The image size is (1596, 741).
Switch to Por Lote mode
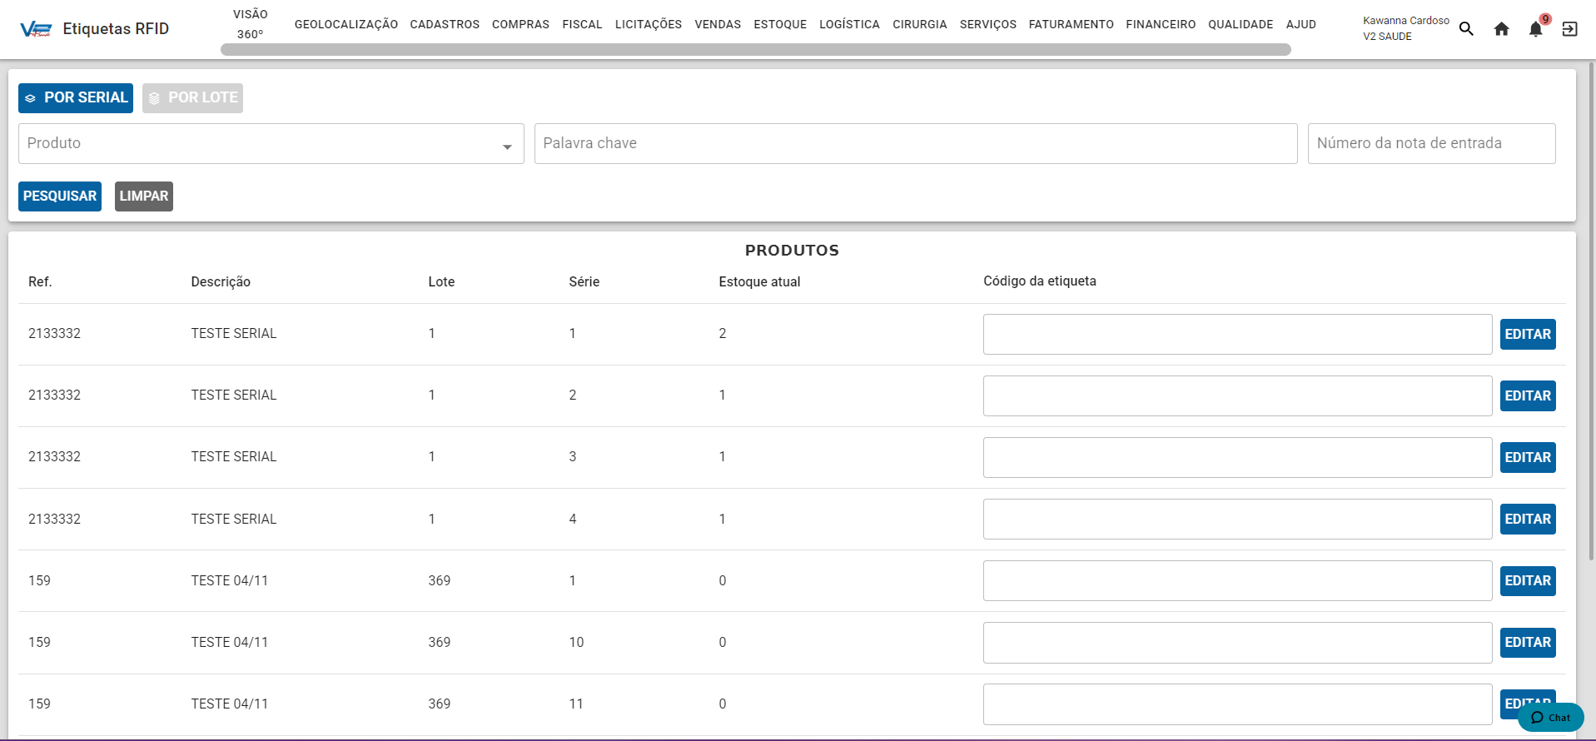click(x=192, y=98)
